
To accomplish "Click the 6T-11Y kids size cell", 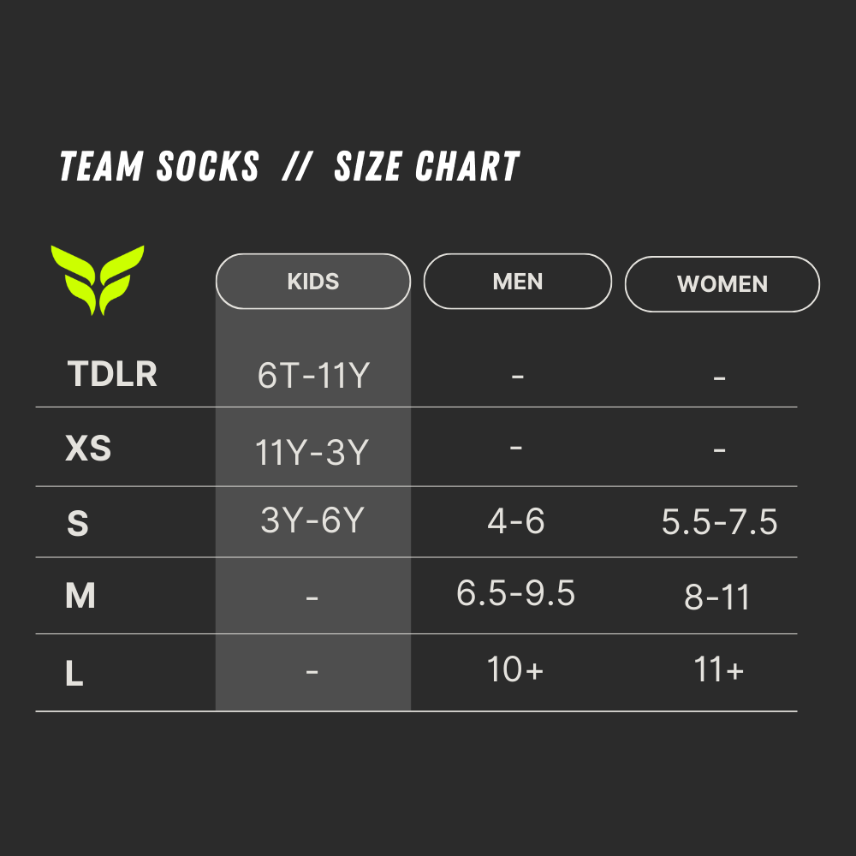I will pos(313,375).
